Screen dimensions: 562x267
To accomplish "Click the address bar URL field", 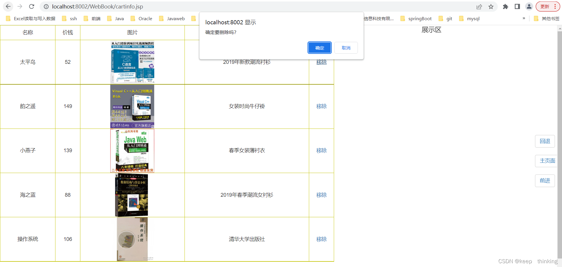I will click(x=117, y=6).
